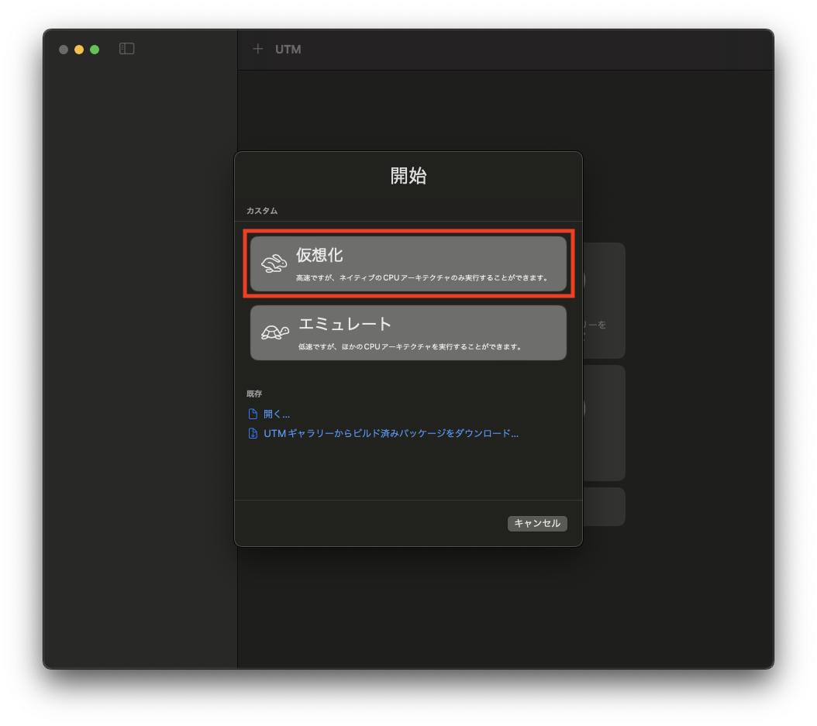Click the UTM label in the toolbar
This screenshot has width=817, height=726.
point(288,49)
